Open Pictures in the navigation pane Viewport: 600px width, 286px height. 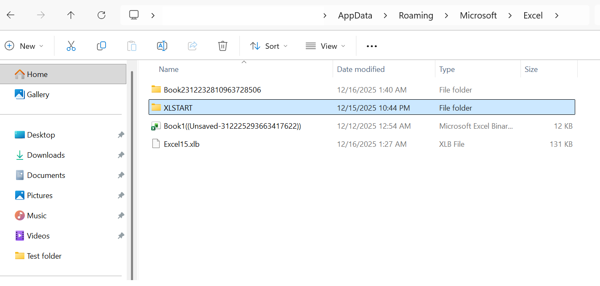40,196
